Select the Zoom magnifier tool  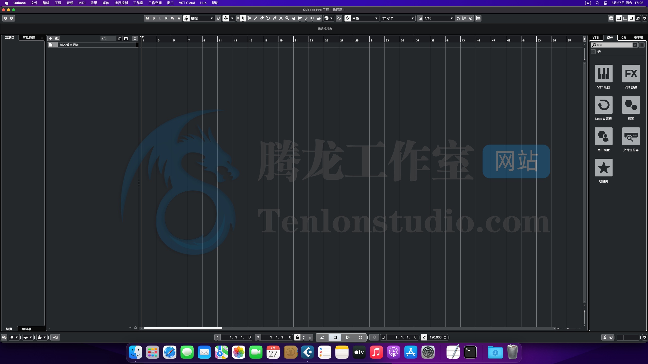(287, 18)
